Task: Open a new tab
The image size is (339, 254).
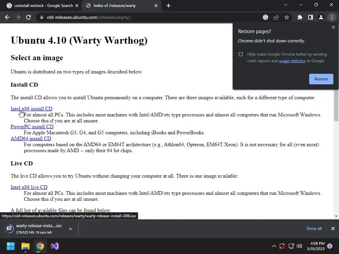Action: (x=169, y=6)
